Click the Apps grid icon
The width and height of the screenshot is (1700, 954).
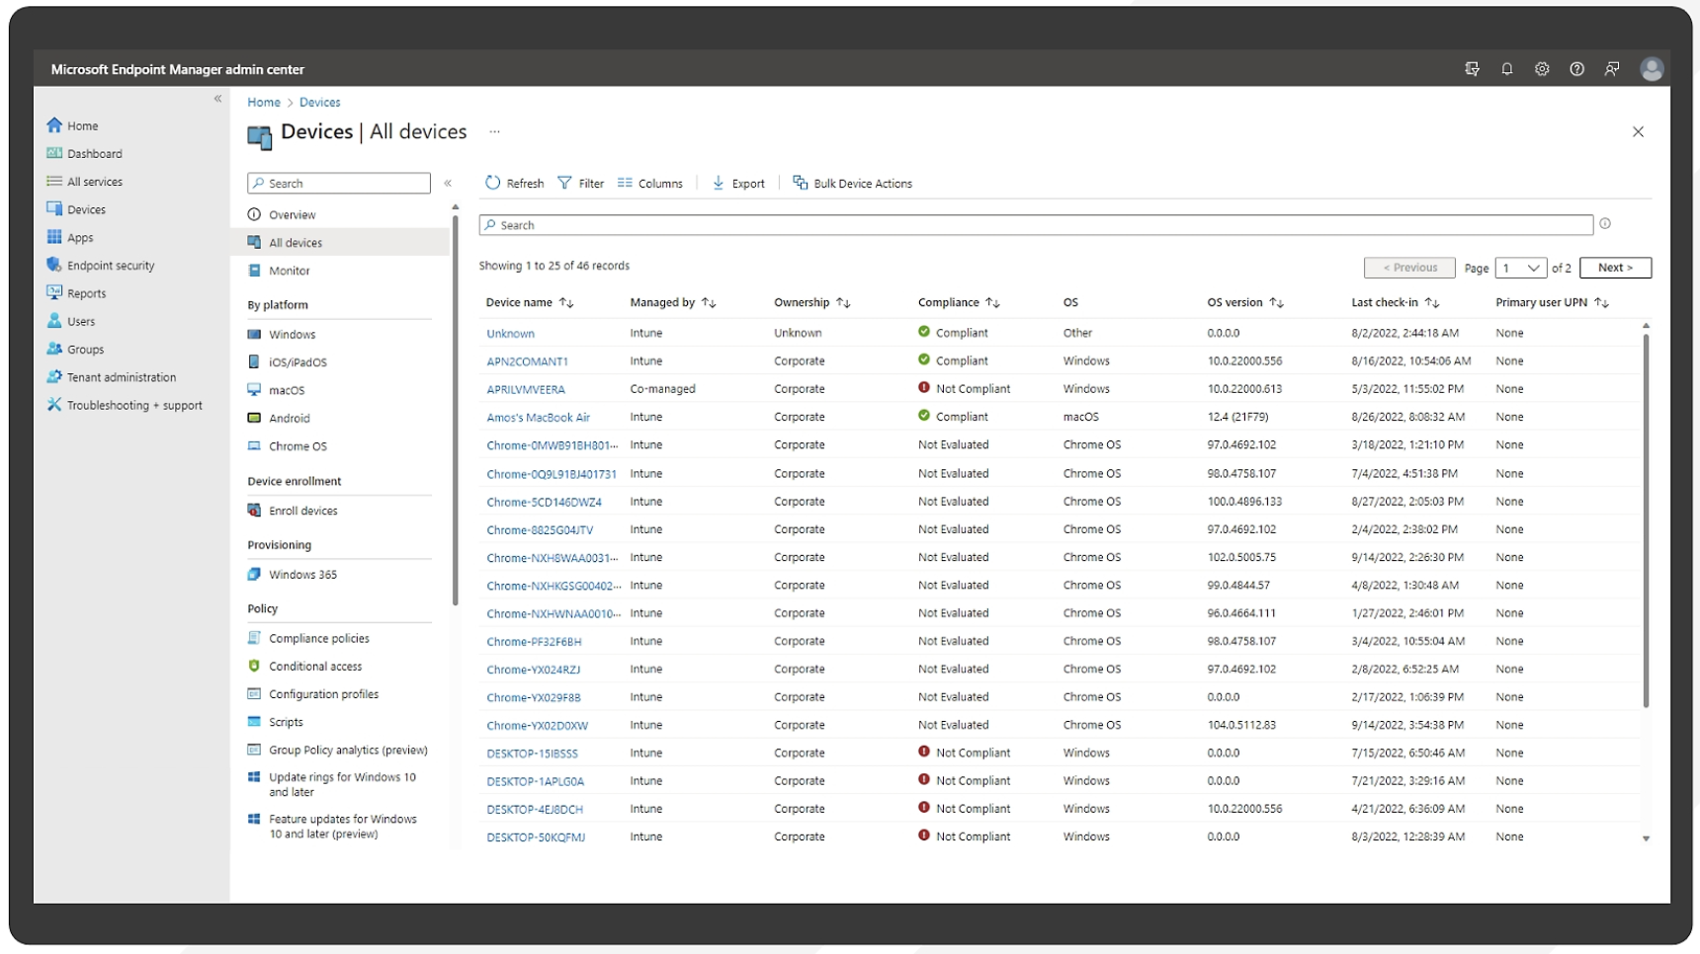54,237
